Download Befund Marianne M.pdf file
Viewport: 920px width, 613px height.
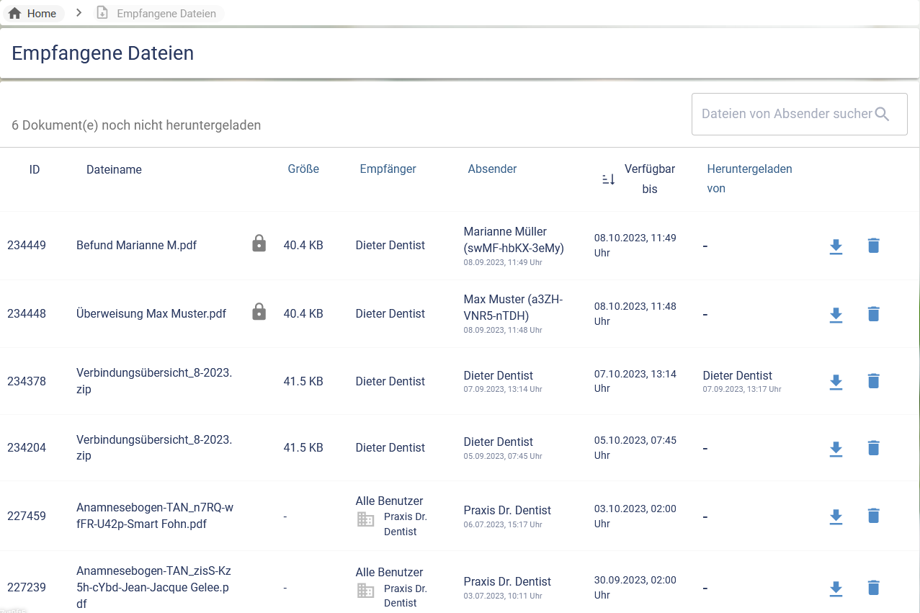click(x=836, y=246)
